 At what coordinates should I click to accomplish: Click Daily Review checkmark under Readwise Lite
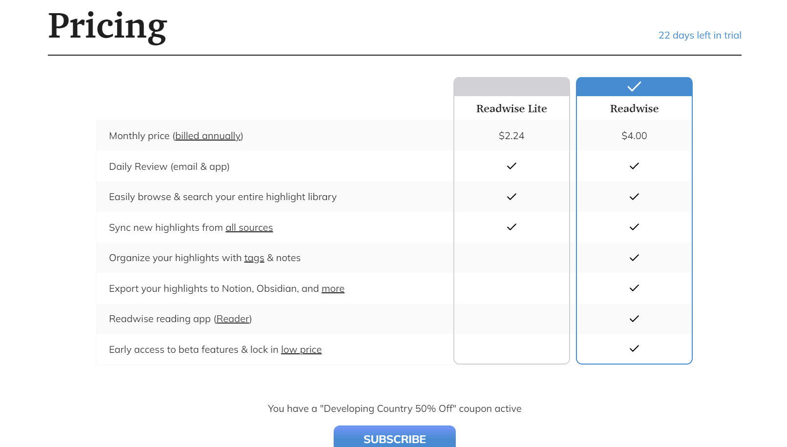[x=511, y=166]
